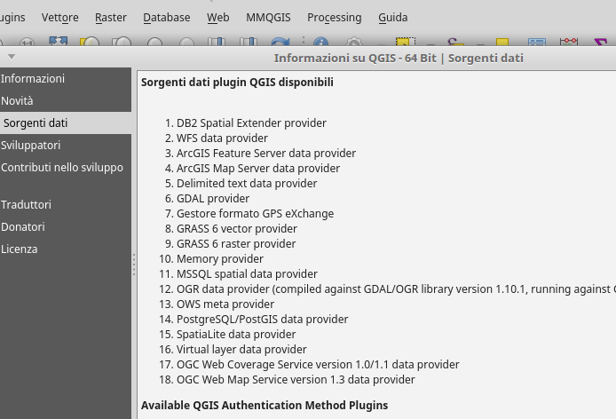Open the Processing menu
This screenshot has width=616, height=419.
[335, 17]
